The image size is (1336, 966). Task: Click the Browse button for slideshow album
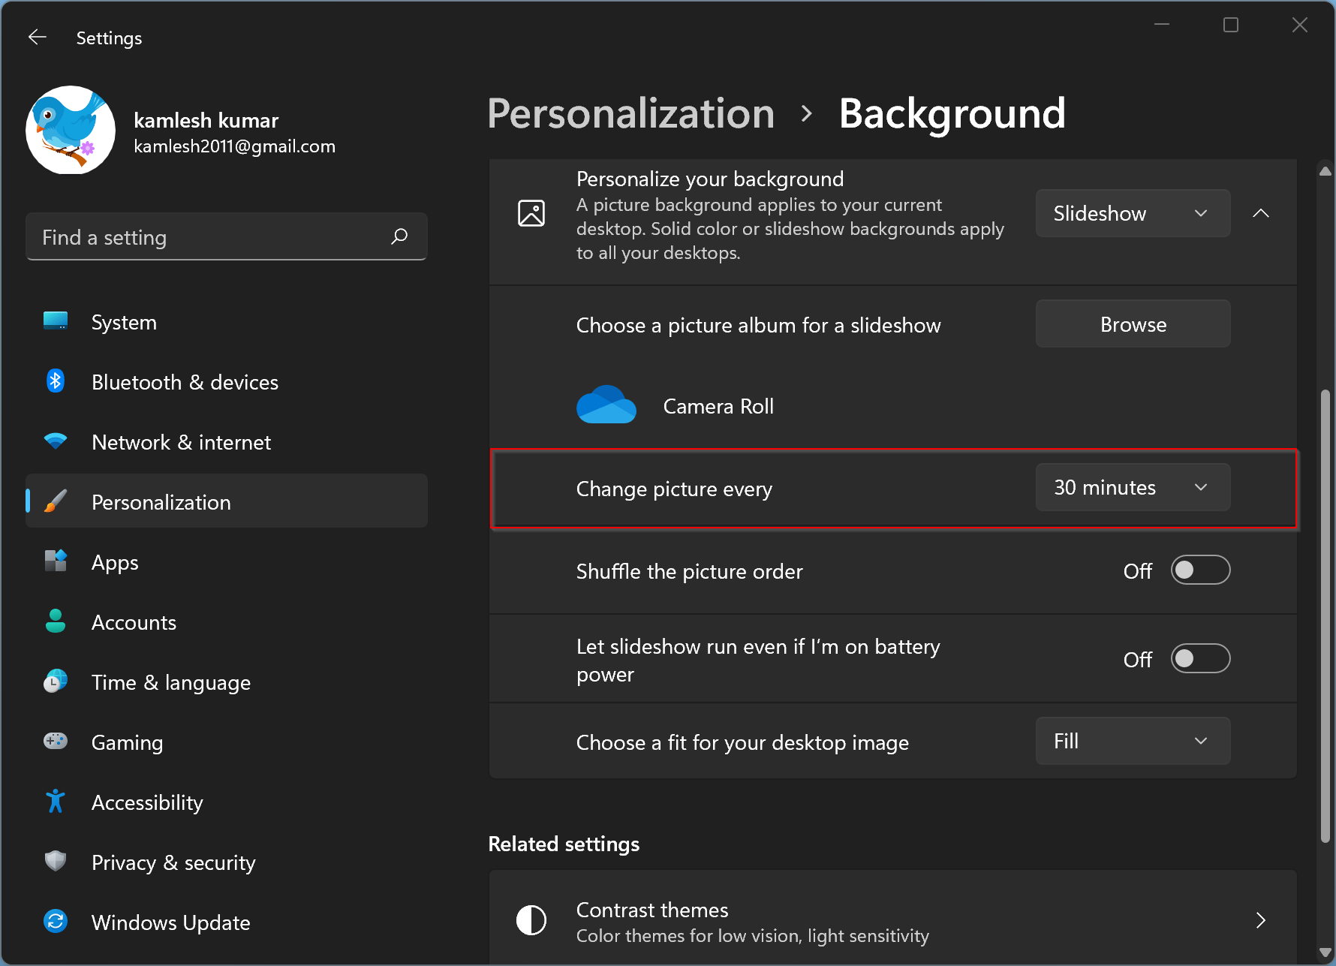coord(1133,324)
